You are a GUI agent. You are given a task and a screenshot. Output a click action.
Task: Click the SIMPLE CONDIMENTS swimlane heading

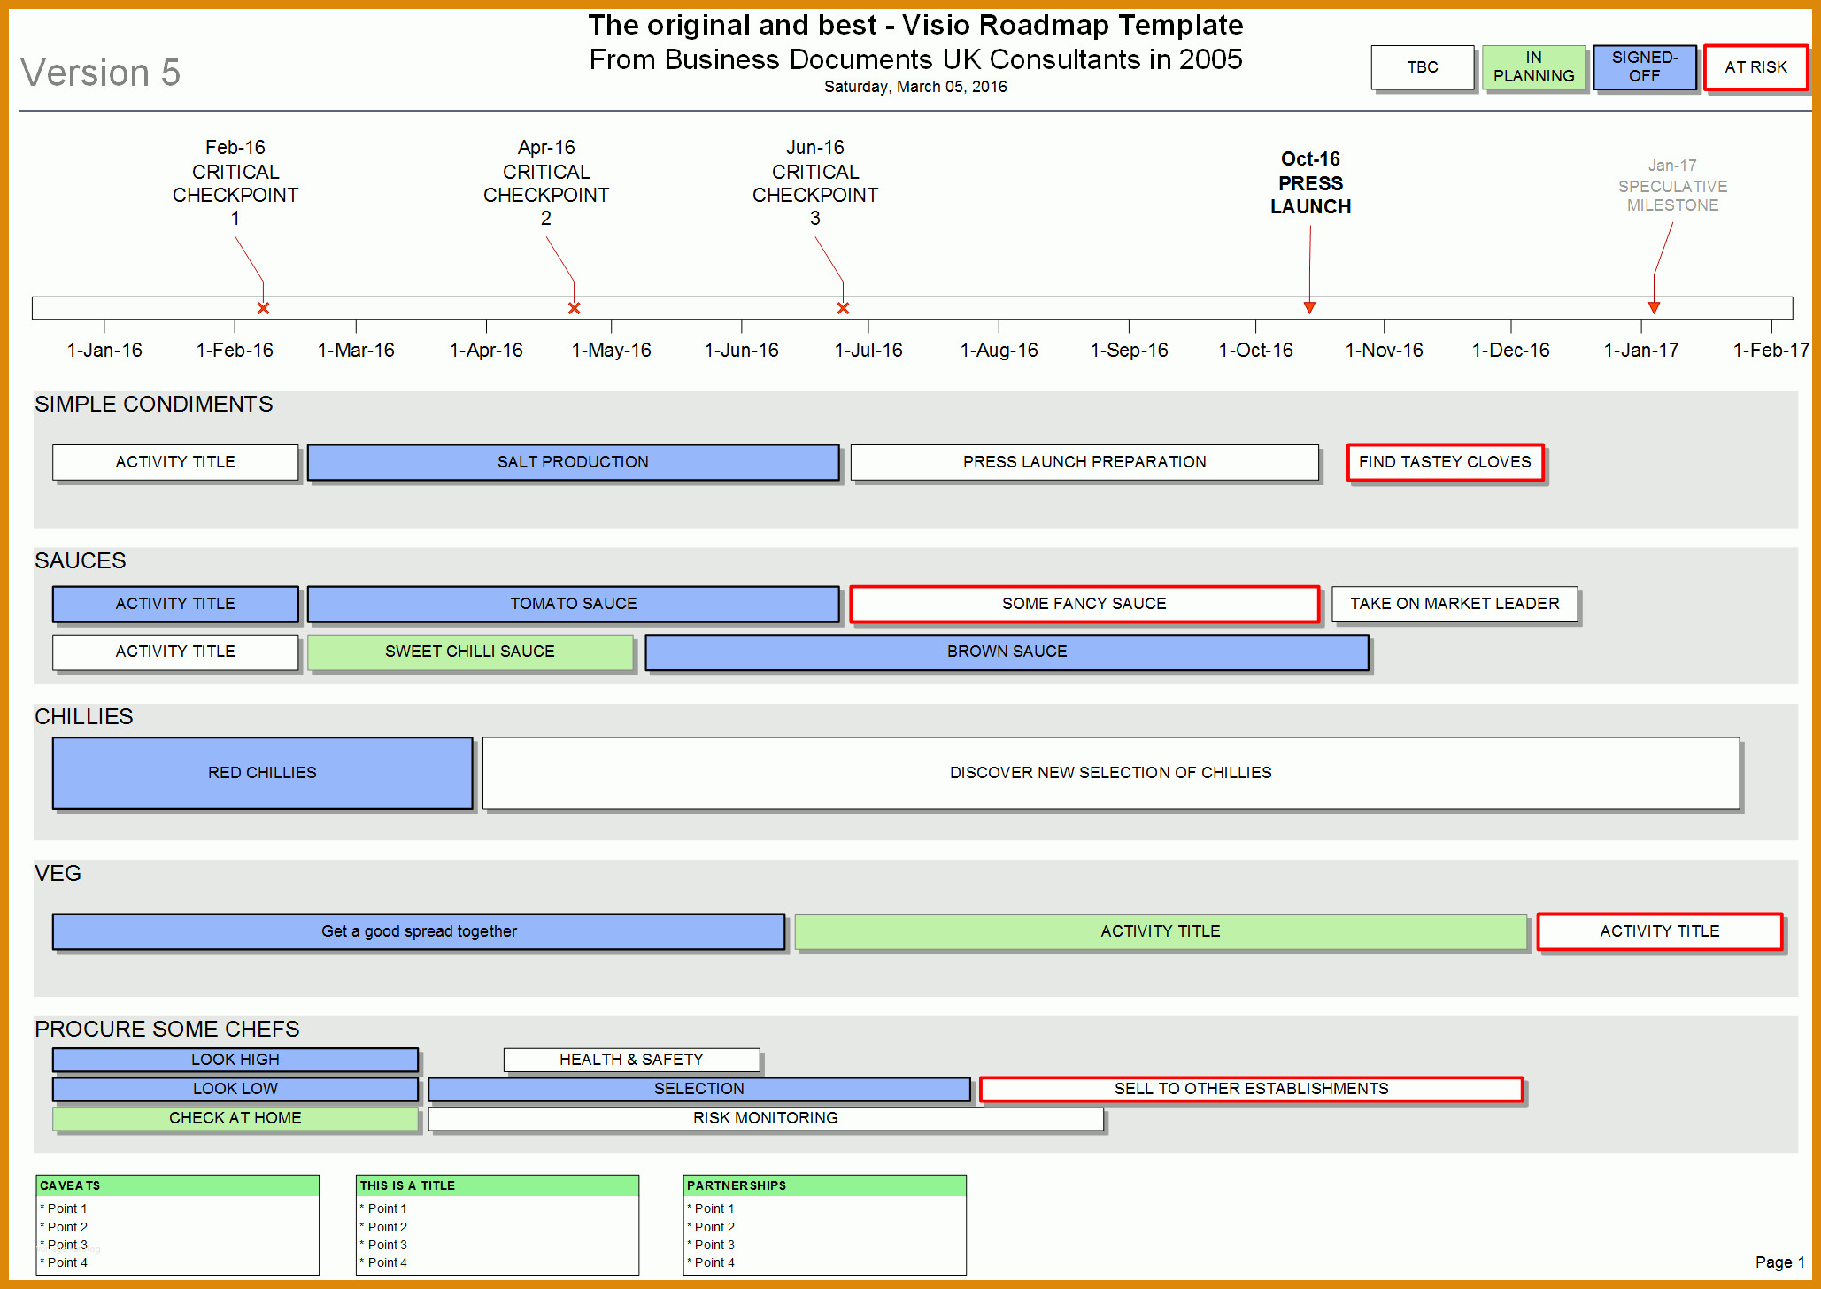tap(154, 405)
